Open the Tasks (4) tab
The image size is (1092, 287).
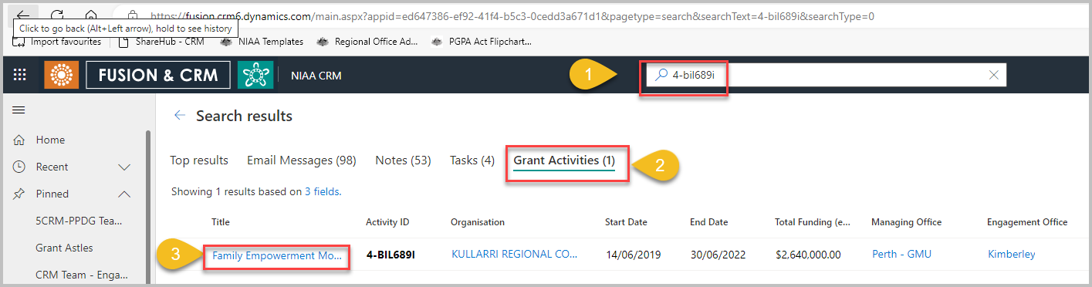coord(472,160)
